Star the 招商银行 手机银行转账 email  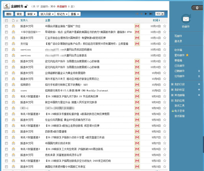click(x=165, y=85)
